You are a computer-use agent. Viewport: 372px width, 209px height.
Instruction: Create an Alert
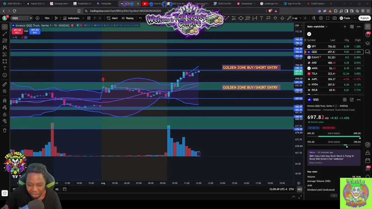coord(112,18)
